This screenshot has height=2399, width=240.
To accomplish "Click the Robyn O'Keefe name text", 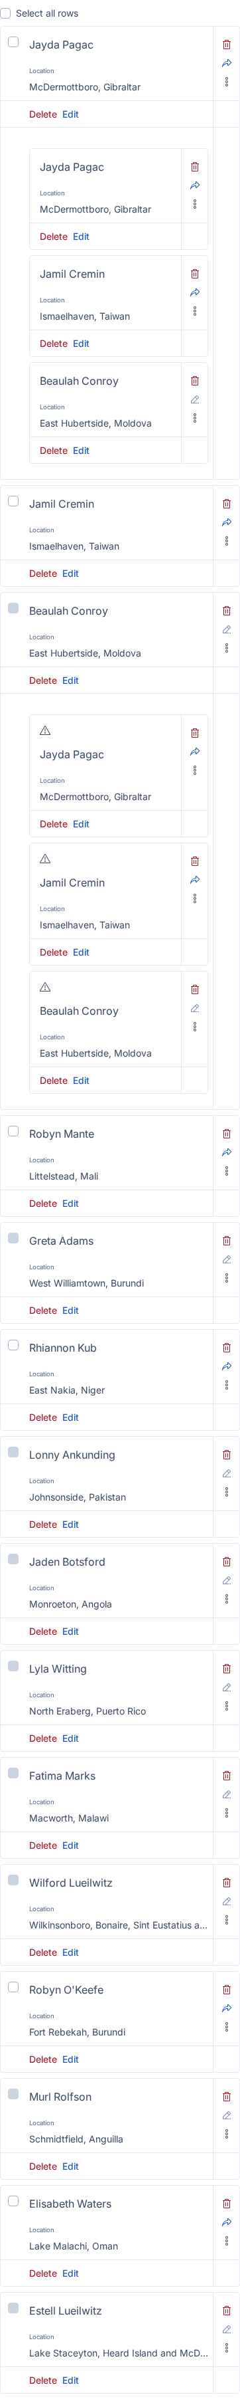I will pyautogui.click(x=66, y=1990).
